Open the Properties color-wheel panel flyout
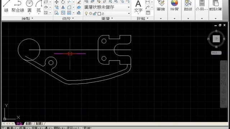Image resolution: width=230 pixels, height=129 pixels. click(x=174, y=19)
